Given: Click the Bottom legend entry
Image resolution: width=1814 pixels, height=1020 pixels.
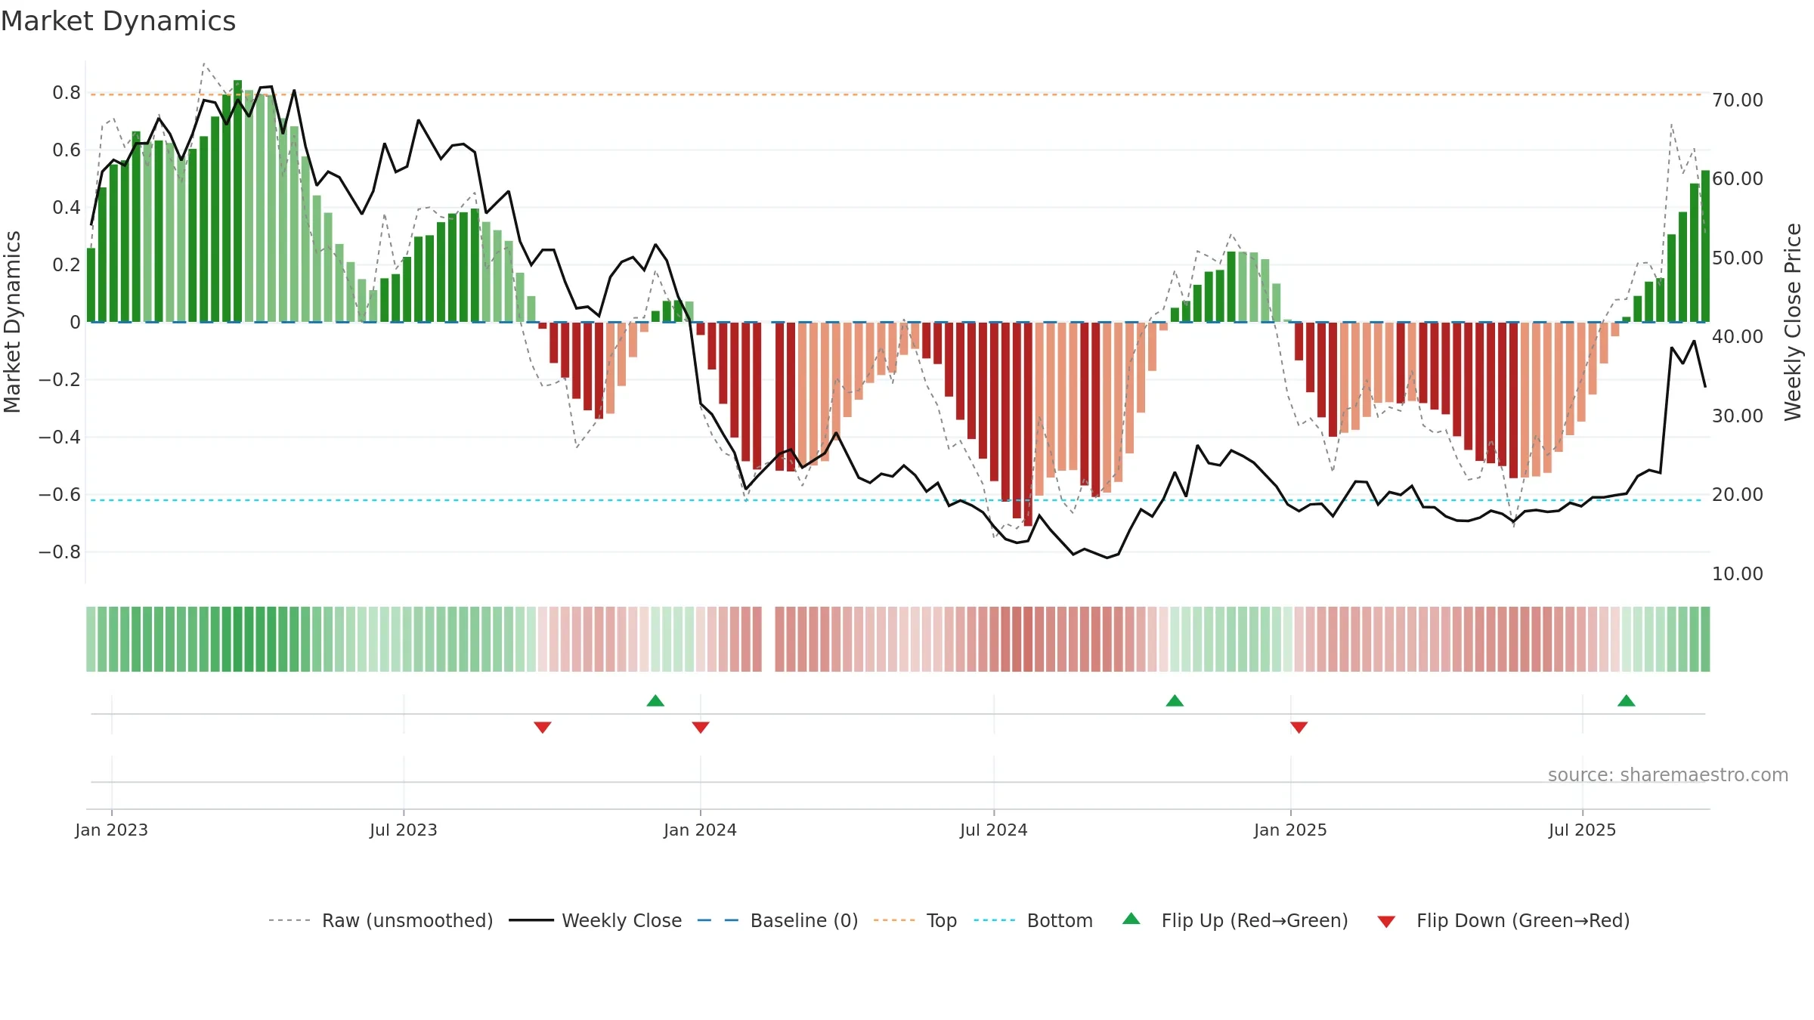Looking at the screenshot, I should pyautogui.click(x=1033, y=920).
